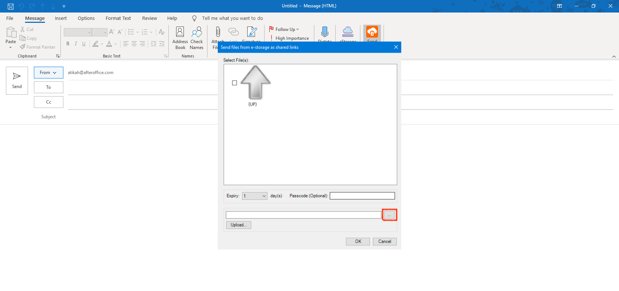Click OK in the e-storage dialog
The width and height of the screenshot is (619, 291).
[x=358, y=242]
